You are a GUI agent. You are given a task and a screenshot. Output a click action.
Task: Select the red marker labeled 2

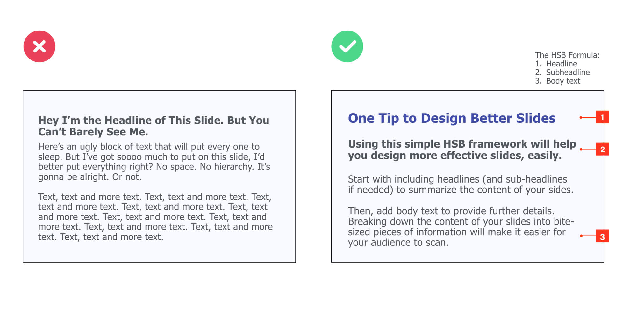602,149
